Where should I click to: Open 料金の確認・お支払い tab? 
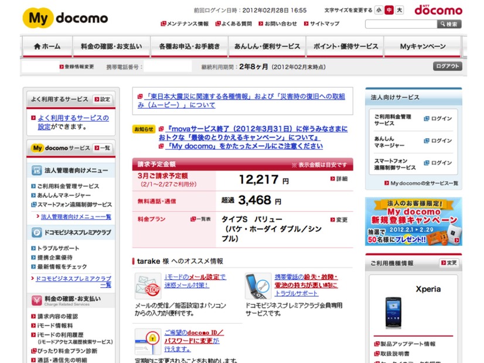coord(111,47)
